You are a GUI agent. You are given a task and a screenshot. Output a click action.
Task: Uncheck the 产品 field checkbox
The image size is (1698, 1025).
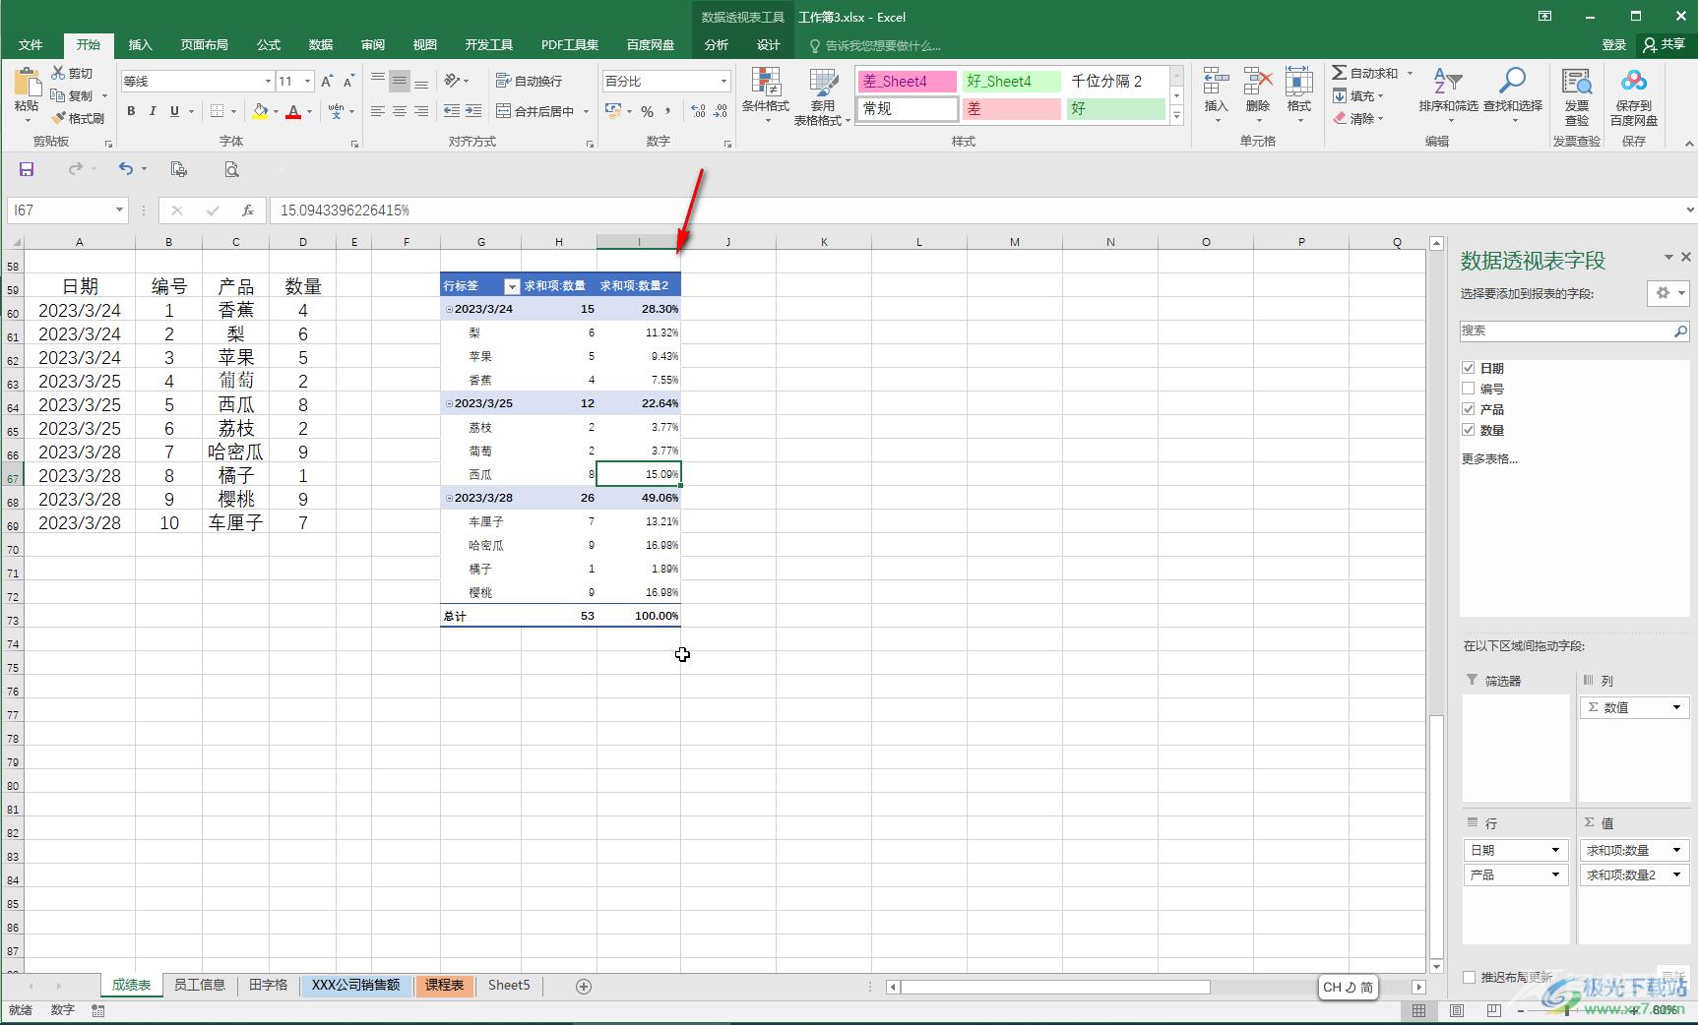tap(1469, 409)
